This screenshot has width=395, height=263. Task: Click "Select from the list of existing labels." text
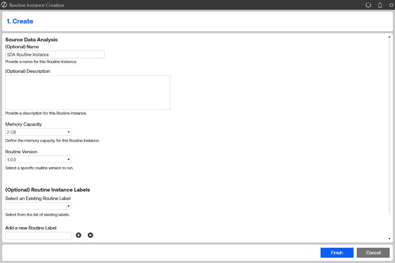pyautogui.click(x=37, y=215)
